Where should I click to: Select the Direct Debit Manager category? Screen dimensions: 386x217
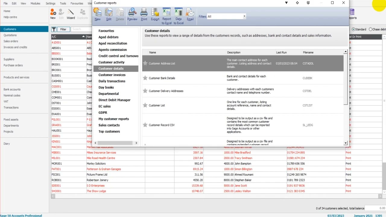tap(114, 100)
